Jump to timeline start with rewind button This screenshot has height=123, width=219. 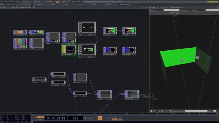tap(85, 118)
